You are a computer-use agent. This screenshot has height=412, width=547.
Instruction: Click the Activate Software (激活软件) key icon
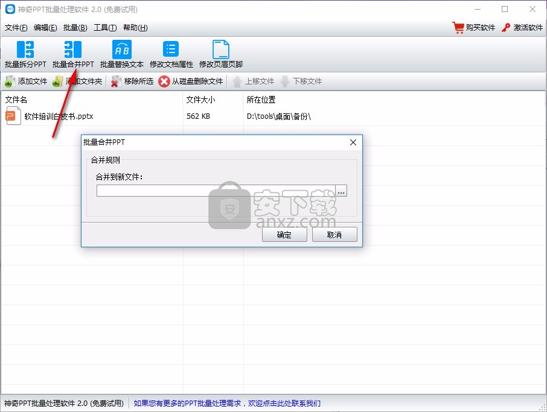pos(506,28)
